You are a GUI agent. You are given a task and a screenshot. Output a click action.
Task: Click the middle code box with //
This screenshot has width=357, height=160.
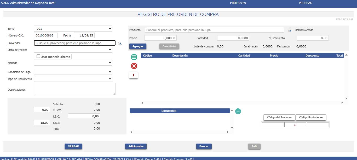[295, 125]
